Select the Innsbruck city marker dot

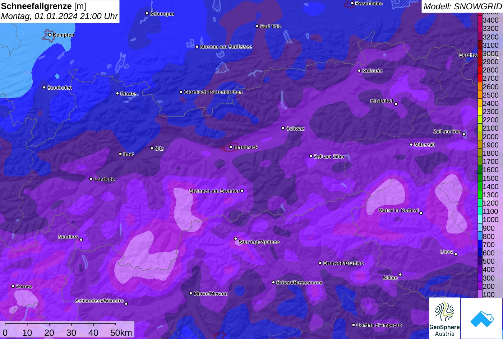[x=231, y=147]
